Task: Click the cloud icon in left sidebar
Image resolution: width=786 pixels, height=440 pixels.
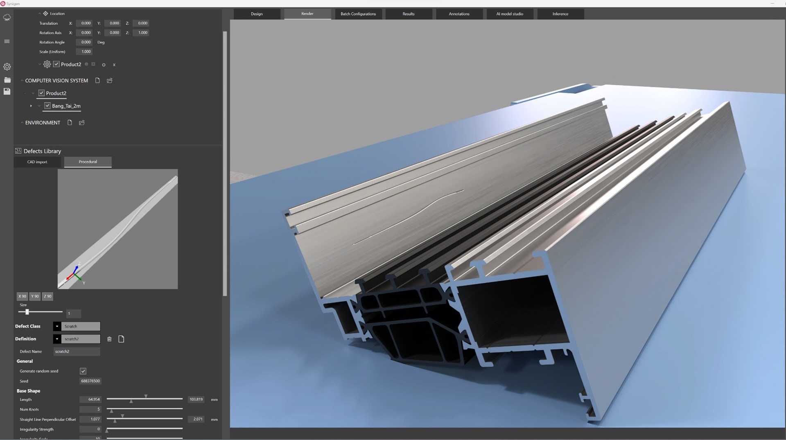Action: pyautogui.click(x=7, y=18)
